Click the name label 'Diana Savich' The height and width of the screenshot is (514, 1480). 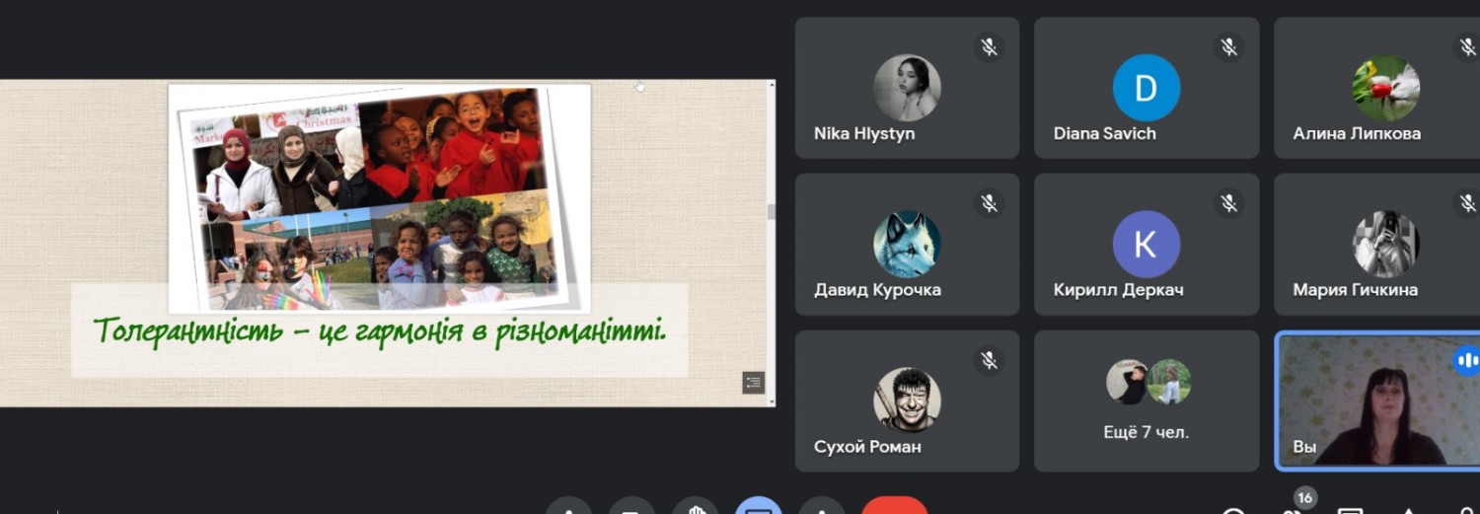1105,133
